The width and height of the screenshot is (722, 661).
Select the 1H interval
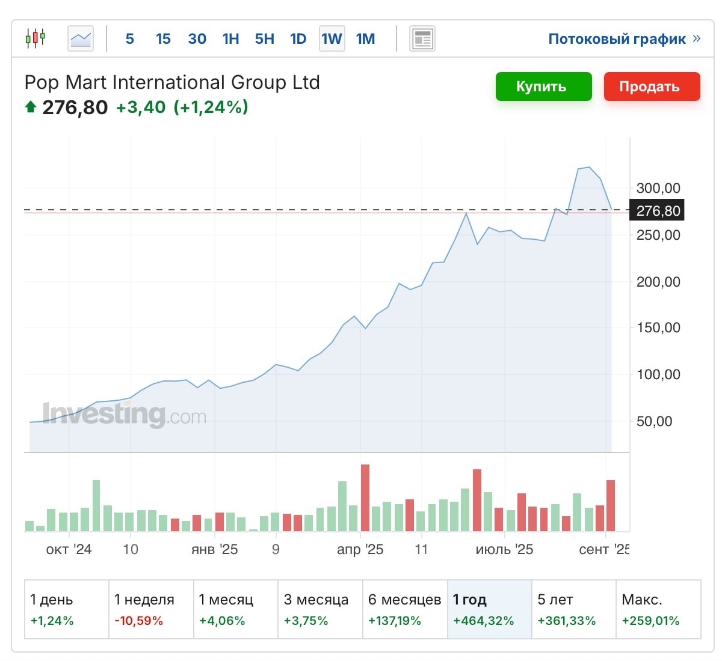click(230, 39)
